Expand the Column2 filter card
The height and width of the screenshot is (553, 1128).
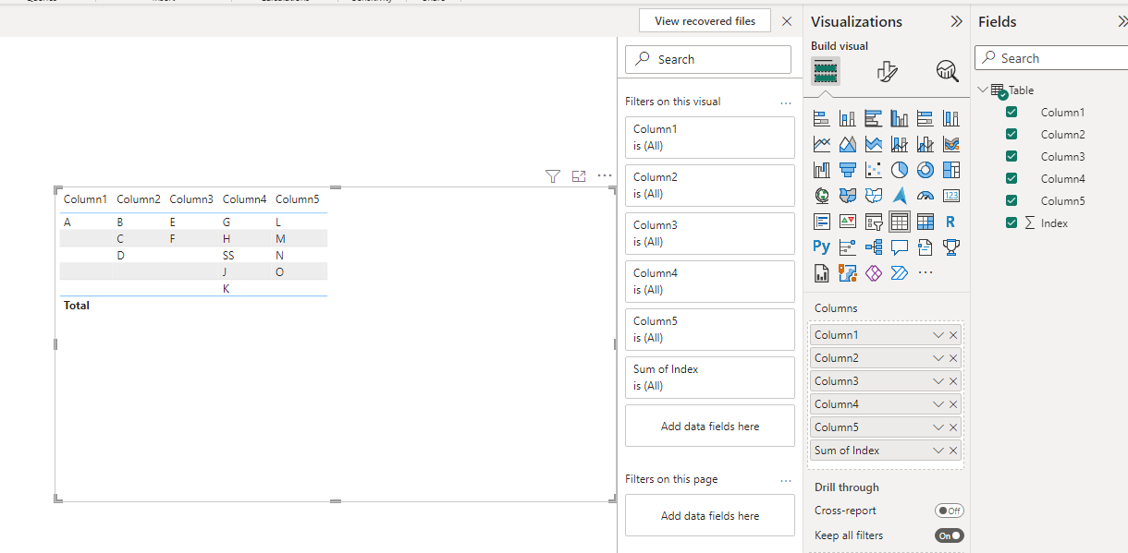point(710,186)
